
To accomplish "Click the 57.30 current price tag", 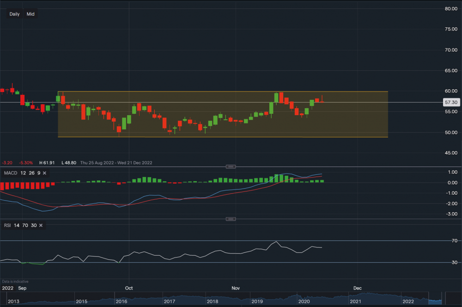I will (450, 102).
